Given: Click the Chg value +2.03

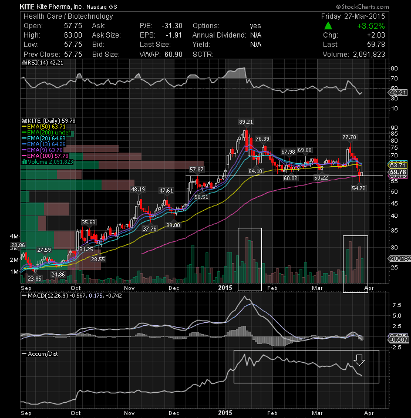Looking at the screenshot, I should pyautogui.click(x=376, y=35).
